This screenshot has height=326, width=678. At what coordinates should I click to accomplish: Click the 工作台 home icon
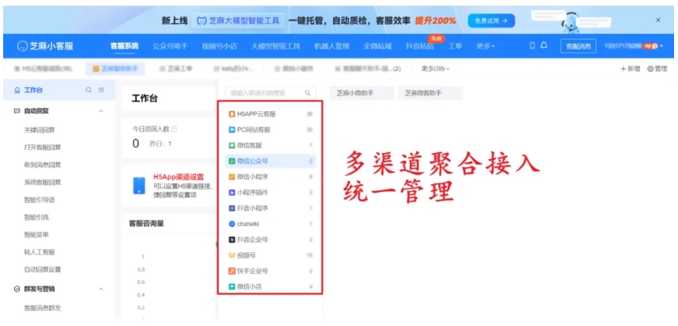[17, 90]
